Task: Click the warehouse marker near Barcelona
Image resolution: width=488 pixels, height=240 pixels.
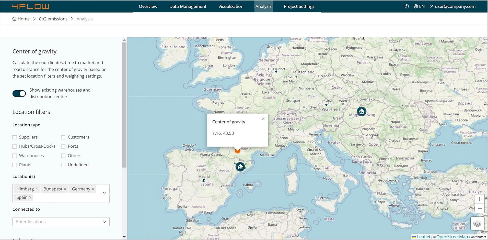Action: 240,167
